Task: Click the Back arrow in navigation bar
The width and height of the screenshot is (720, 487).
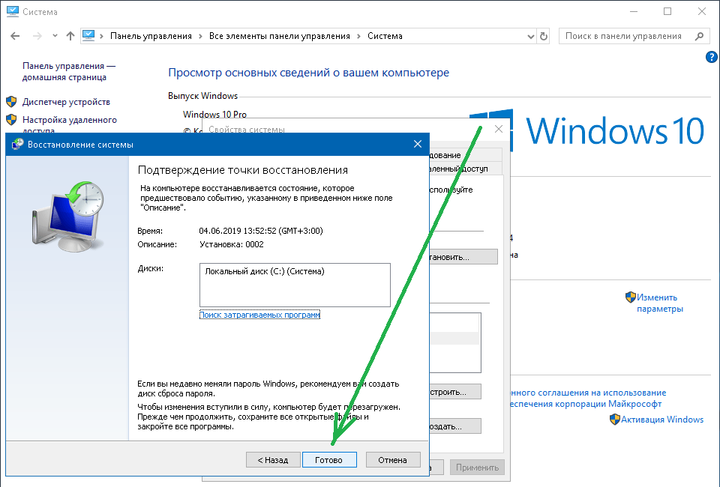Action: click(x=15, y=36)
